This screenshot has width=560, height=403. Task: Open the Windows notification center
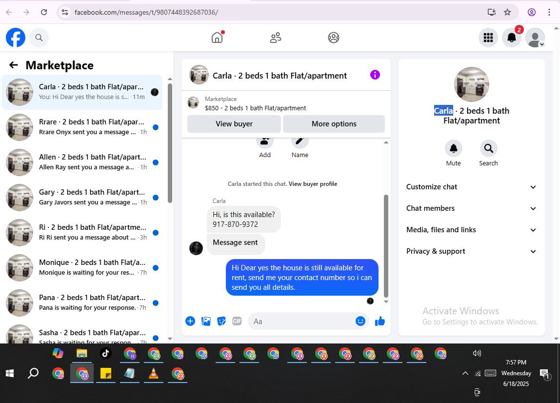coord(545,374)
